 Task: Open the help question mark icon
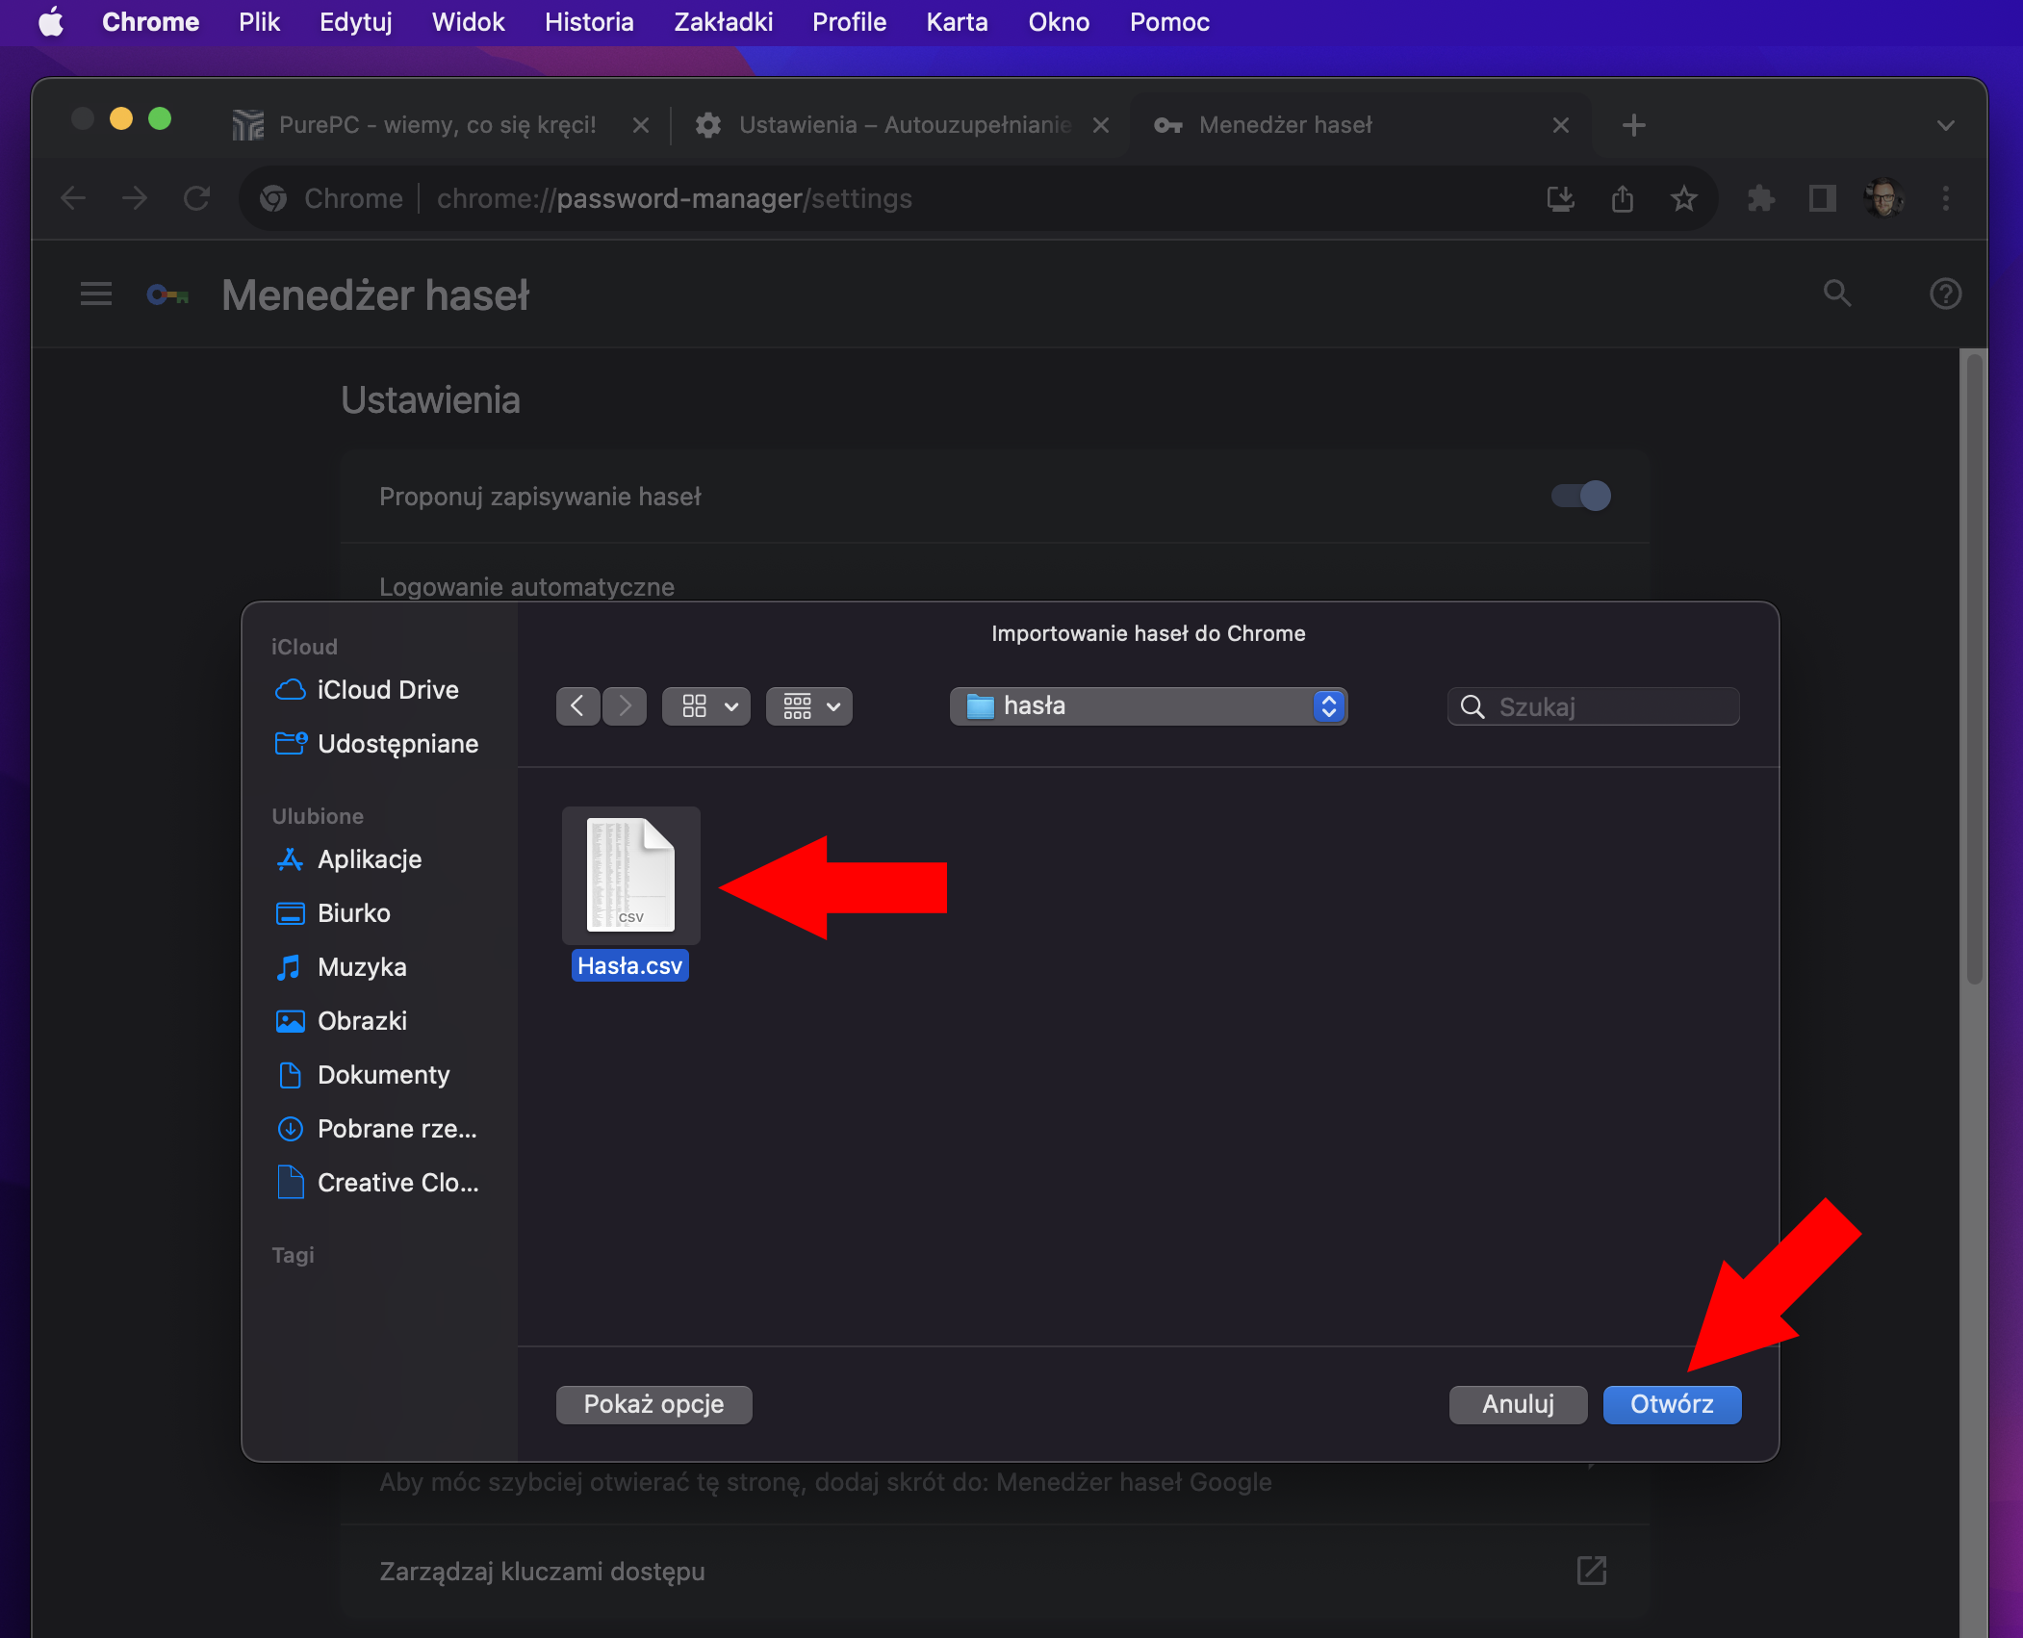point(1946,294)
